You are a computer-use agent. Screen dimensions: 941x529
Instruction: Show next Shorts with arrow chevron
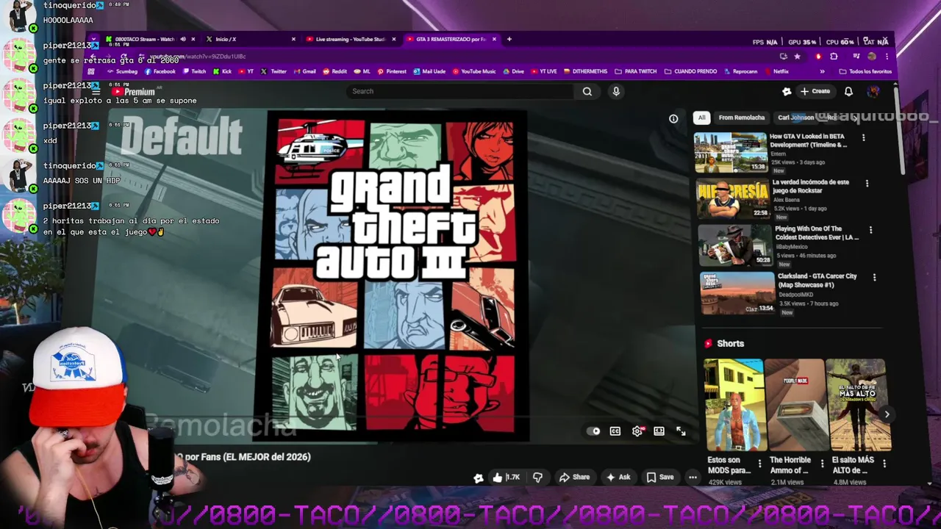click(x=887, y=414)
